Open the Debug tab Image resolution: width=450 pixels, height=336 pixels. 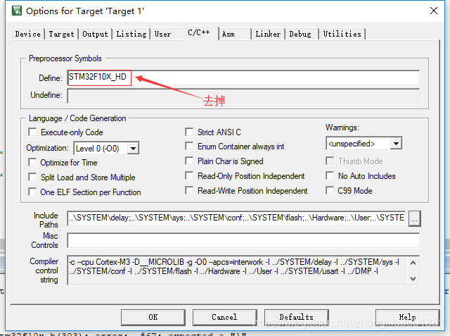tap(300, 34)
